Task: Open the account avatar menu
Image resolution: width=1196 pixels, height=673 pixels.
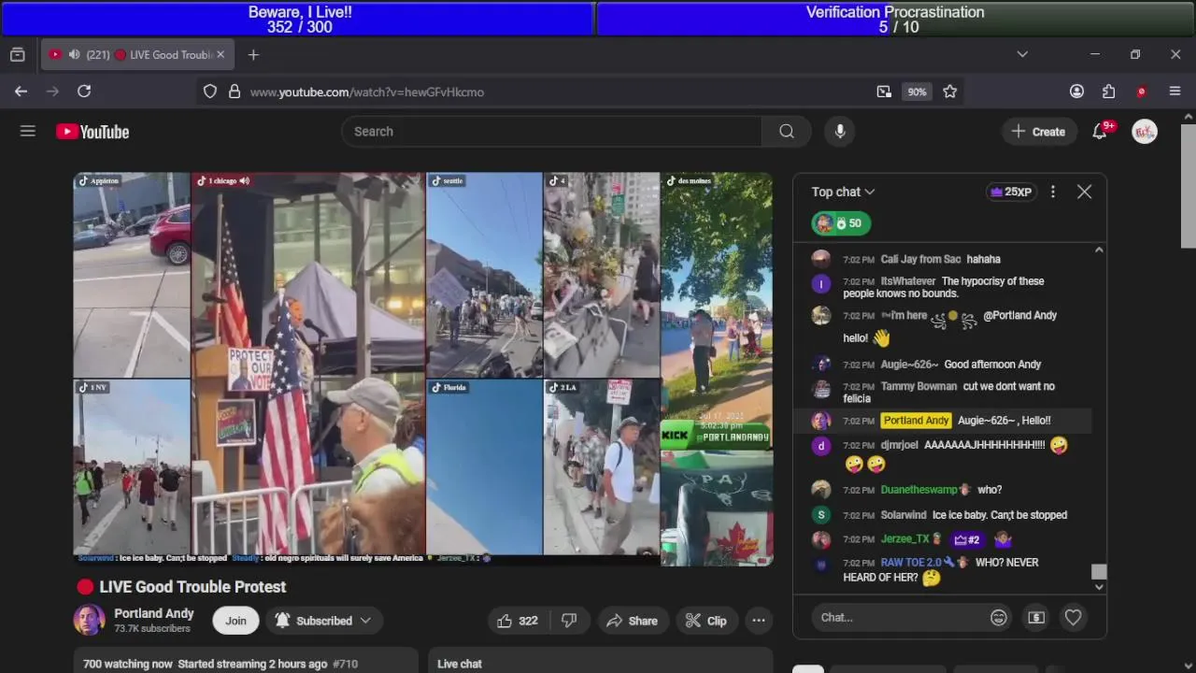Action: click(1145, 132)
